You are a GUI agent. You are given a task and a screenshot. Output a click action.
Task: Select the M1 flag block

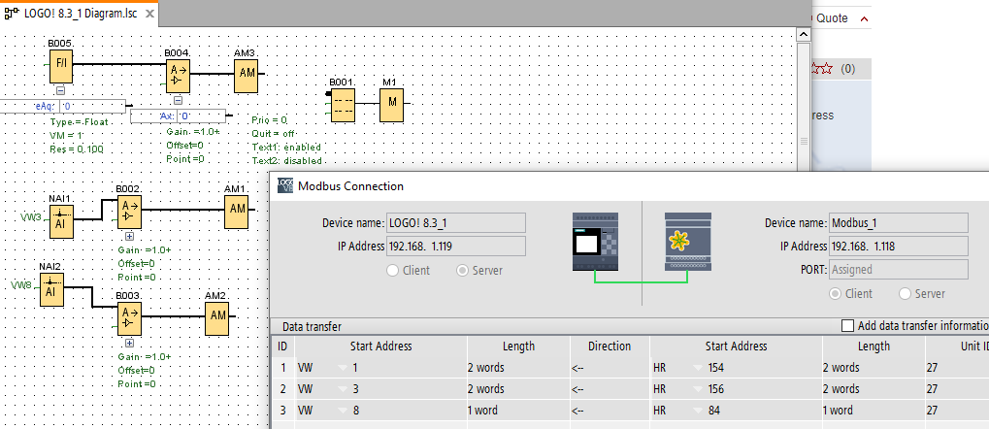coord(391,103)
